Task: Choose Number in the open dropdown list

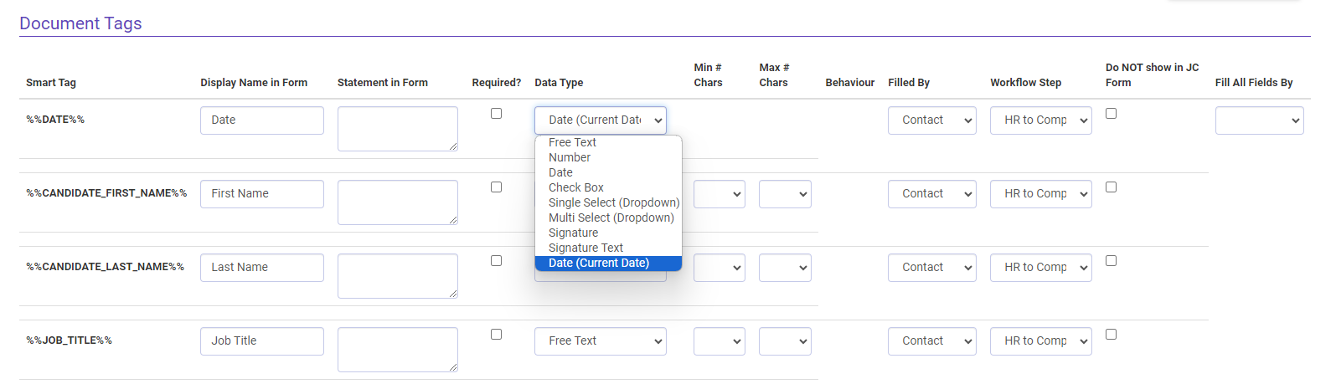Action: click(608, 157)
